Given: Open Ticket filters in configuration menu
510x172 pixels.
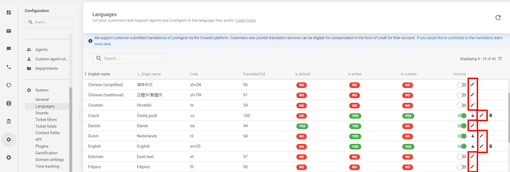Looking at the screenshot, I should tap(46, 120).
